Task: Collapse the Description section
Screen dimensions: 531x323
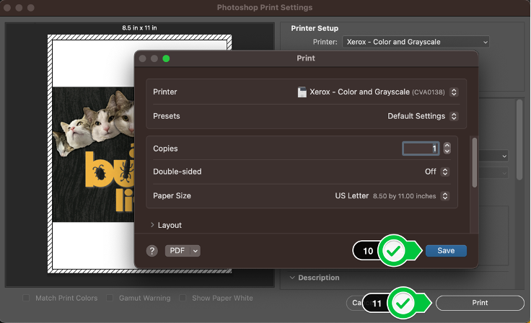Action: click(292, 278)
